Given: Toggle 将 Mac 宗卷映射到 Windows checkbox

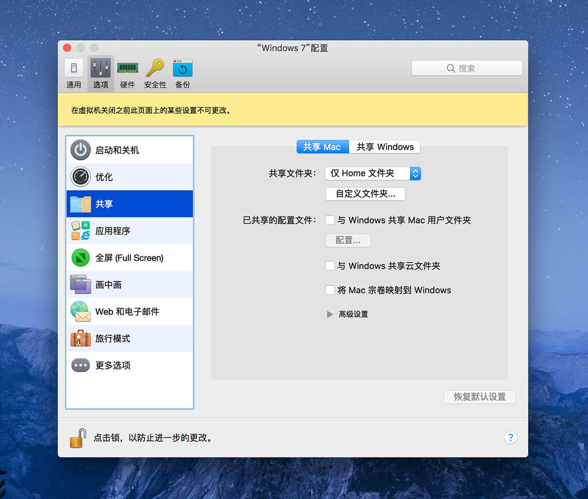Looking at the screenshot, I should click(x=330, y=290).
